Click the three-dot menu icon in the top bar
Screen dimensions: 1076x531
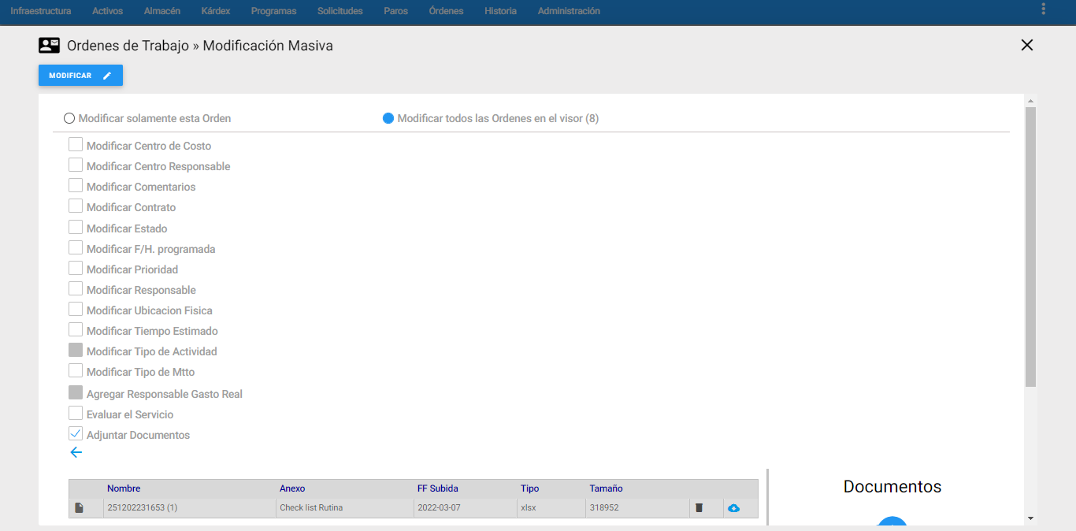(x=1043, y=9)
